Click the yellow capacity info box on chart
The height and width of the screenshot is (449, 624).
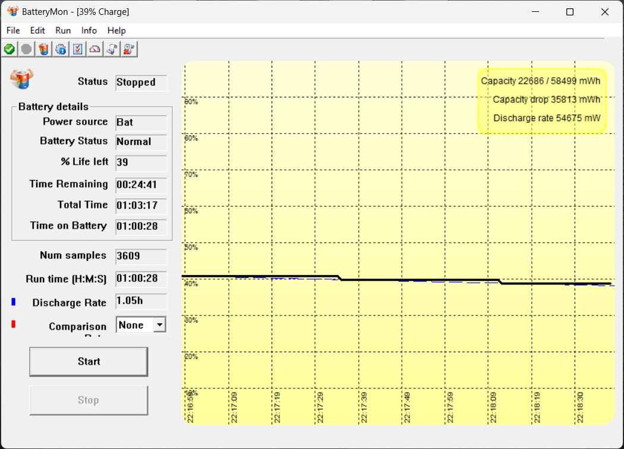pos(542,100)
